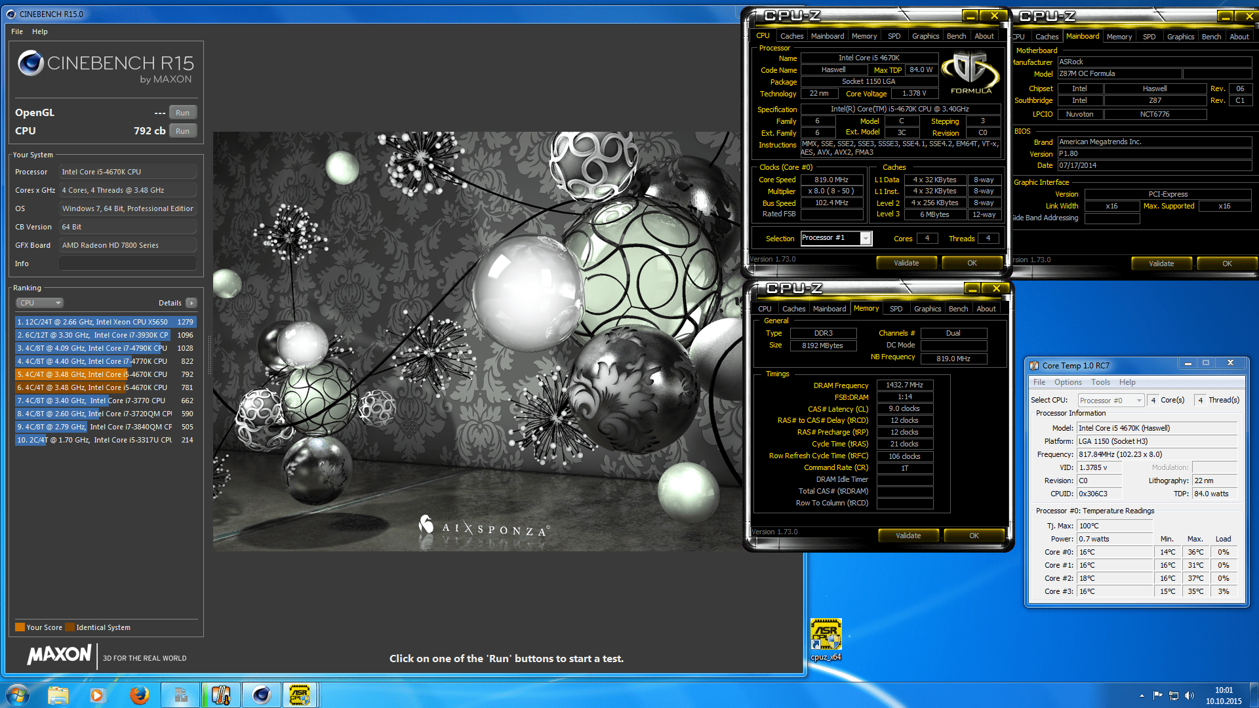The height and width of the screenshot is (708, 1259).
Task: Run the CPU benchmark in Cinebench
Action: coord(182,131)
